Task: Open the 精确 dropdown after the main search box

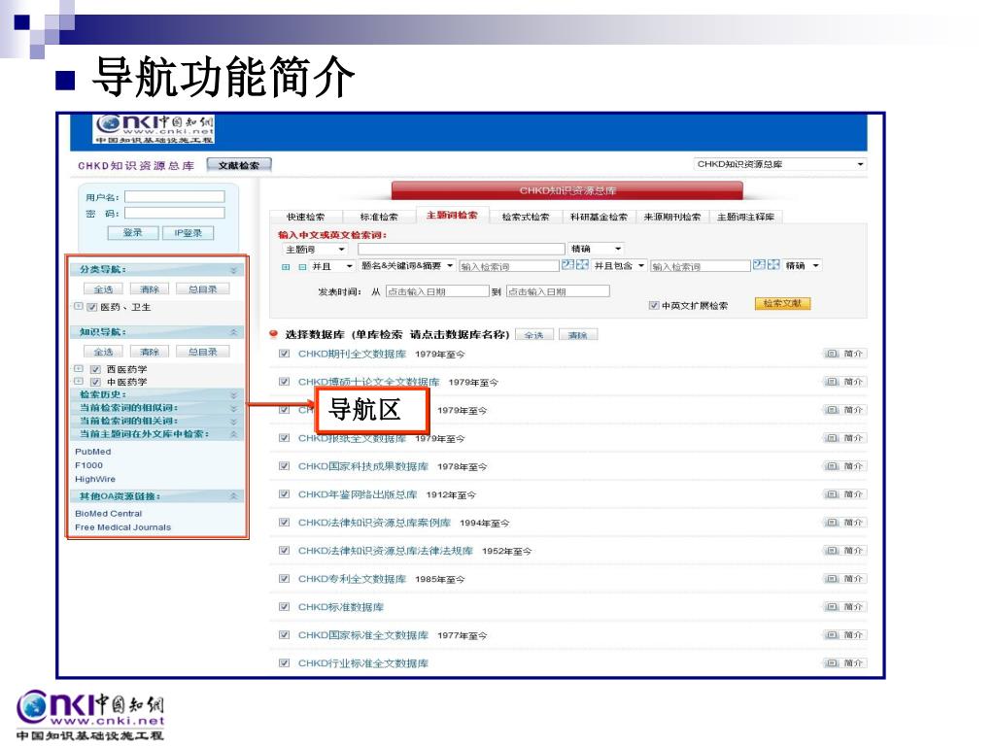Action: coord(596,249)
